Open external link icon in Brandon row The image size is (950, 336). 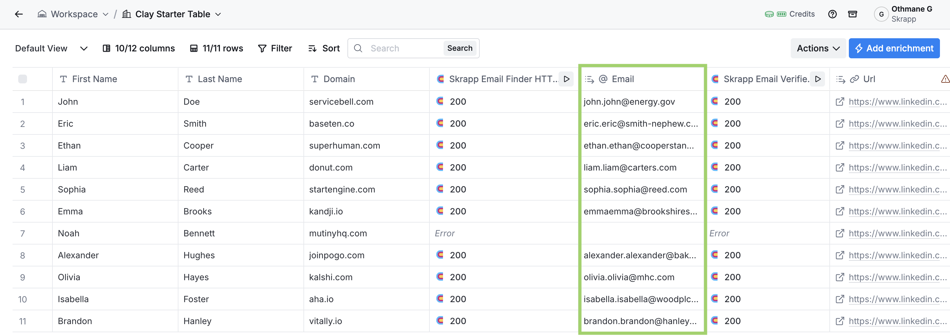(x=840, y=321)
